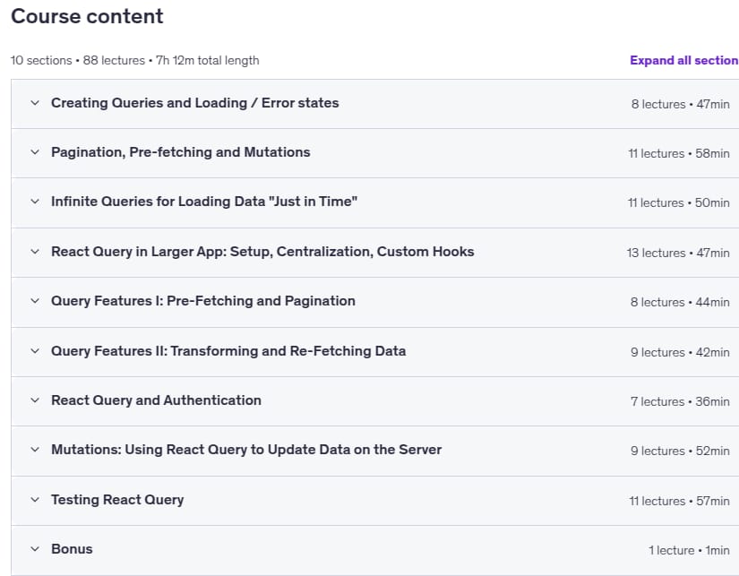Click '8 lectures • 47min' for Creating Queries

click(x=680, y=104)
